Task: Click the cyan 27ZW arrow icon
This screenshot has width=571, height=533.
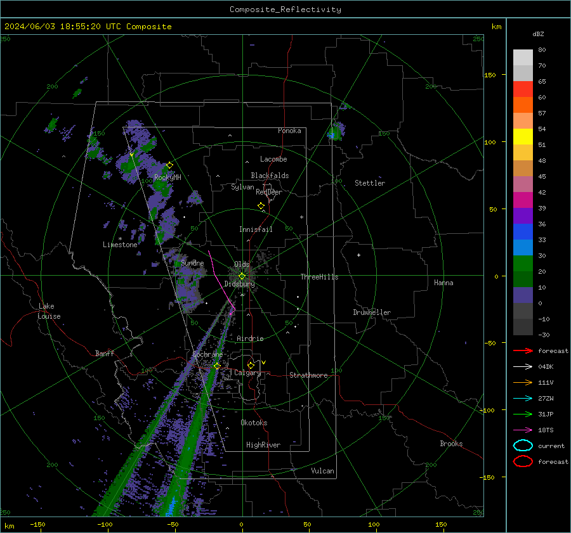Action: [523, 399]
